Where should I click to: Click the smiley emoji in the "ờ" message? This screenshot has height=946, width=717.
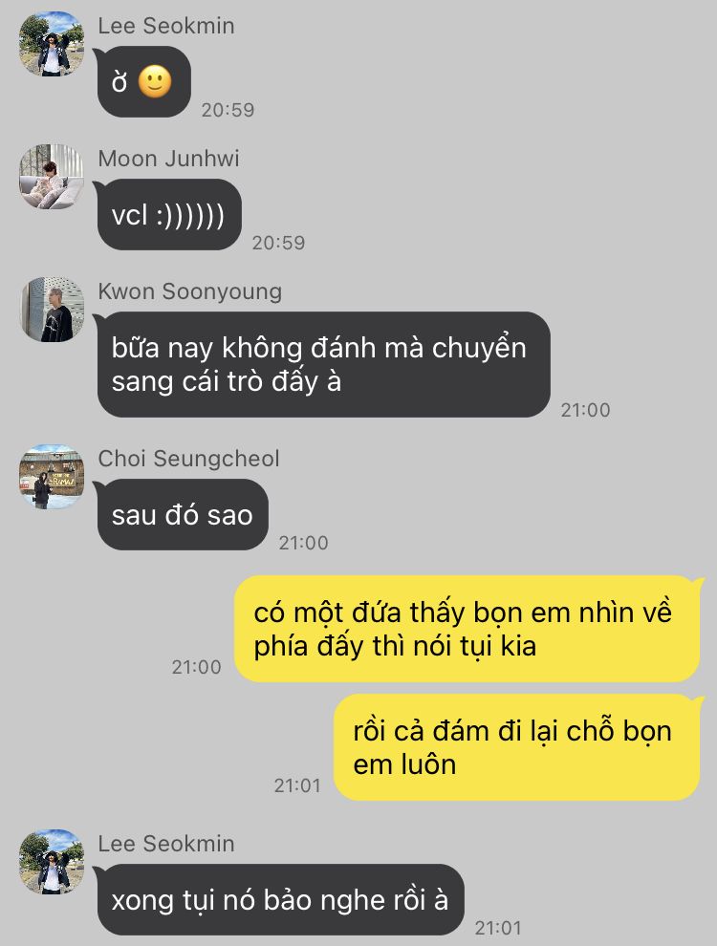155,81
